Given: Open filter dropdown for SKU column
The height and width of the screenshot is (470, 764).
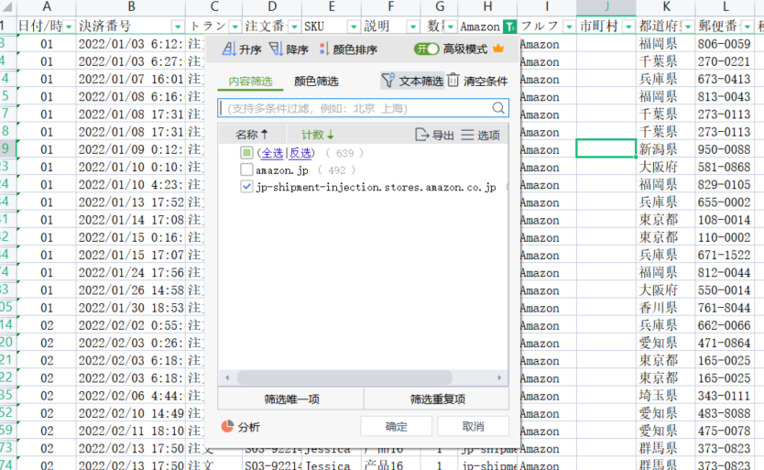Looking at the screenshot, I should click(354, 27).
